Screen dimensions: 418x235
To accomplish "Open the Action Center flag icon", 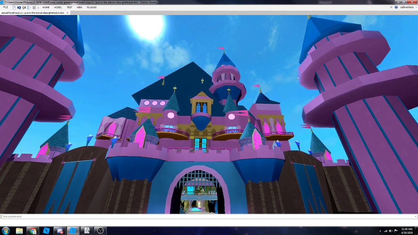I will (396, 231).
